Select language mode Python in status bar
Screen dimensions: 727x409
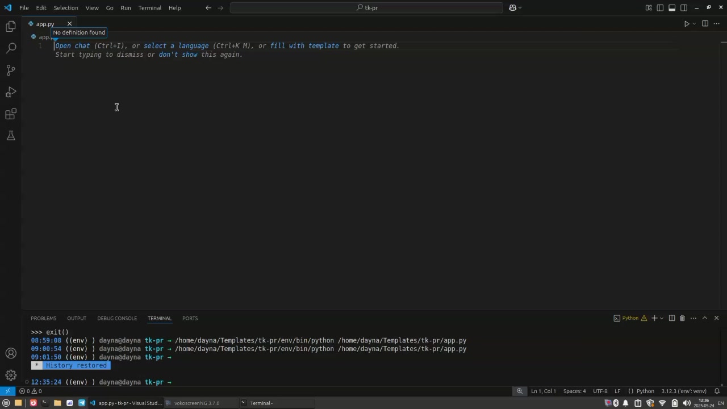tap(645, 391)
